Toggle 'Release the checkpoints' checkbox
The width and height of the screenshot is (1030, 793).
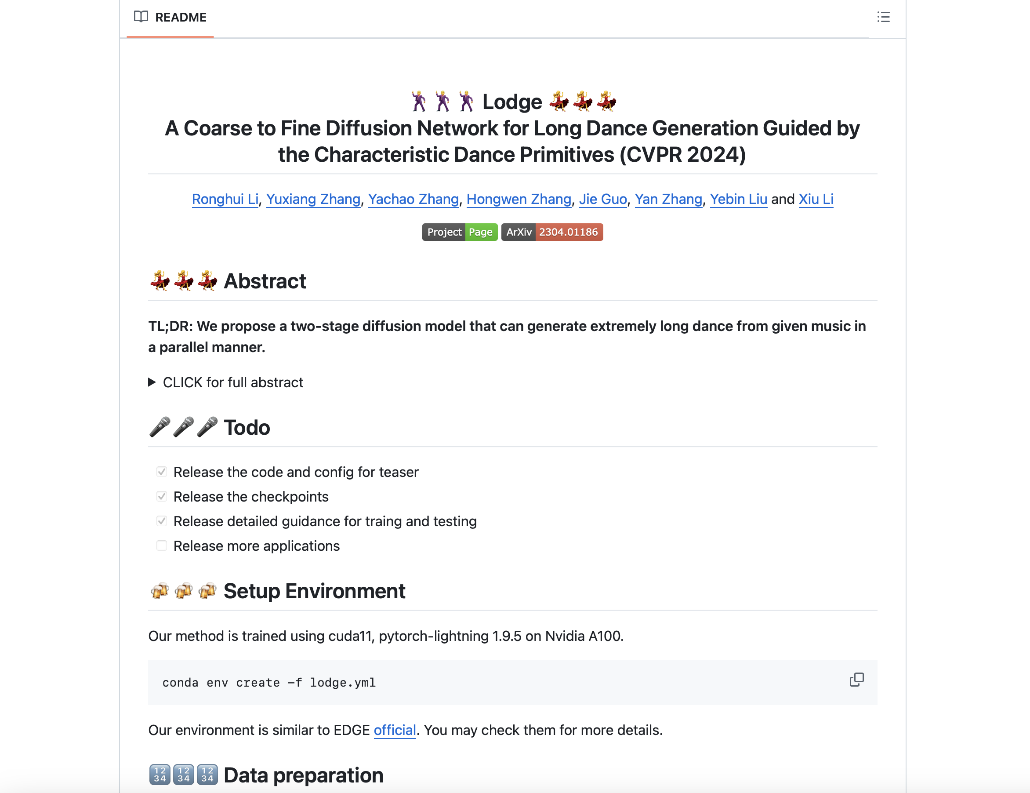[x=162, y=496]
